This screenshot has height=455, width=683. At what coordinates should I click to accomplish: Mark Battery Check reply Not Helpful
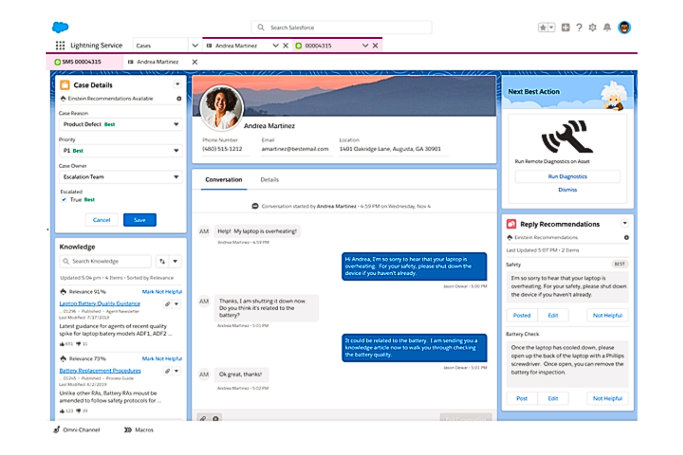pyautogui.click(x=607, y=398)
